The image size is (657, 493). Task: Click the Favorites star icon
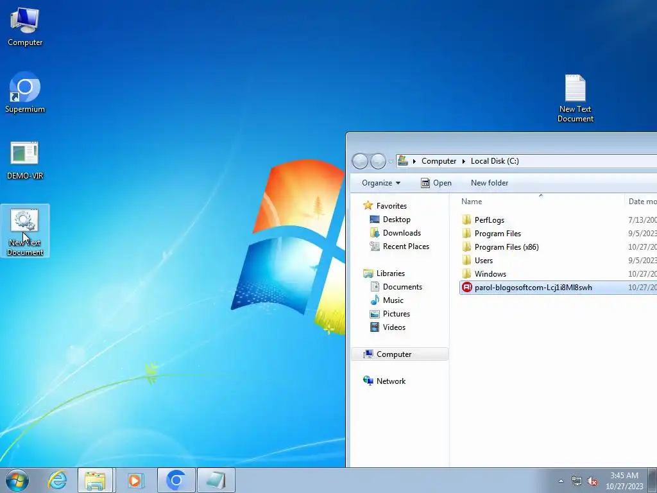pos(368,205)
